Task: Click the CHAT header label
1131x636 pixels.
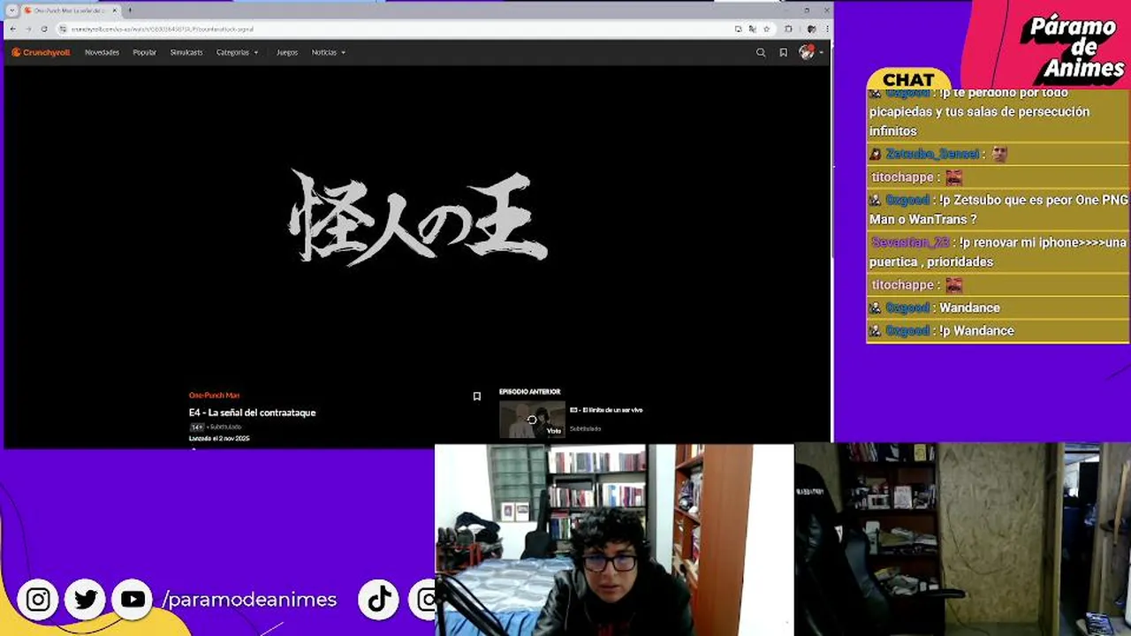Action: coord(908,80)
